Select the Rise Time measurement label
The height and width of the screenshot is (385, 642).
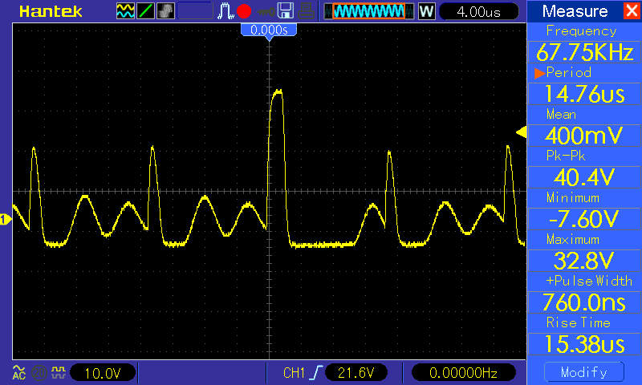pyautogui.click(x=578, y=322)
